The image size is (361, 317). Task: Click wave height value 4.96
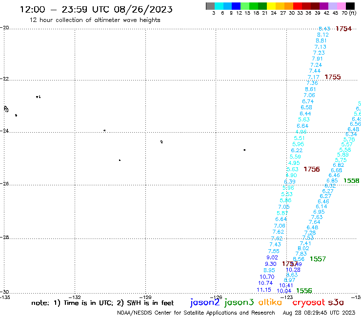pos(301,132)
